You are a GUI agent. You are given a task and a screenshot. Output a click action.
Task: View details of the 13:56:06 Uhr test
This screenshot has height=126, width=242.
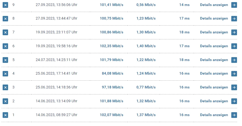coord(214,5)
